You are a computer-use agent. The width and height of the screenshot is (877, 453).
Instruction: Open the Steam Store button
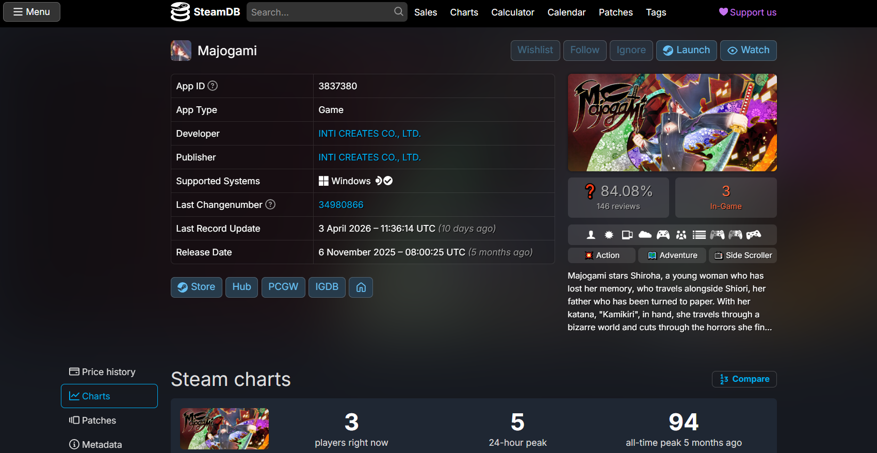click(x=197, y=287)
